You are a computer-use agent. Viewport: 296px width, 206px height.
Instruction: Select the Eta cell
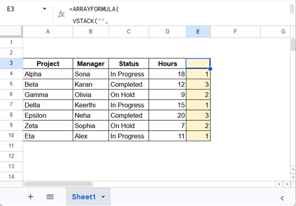(48, 136)
